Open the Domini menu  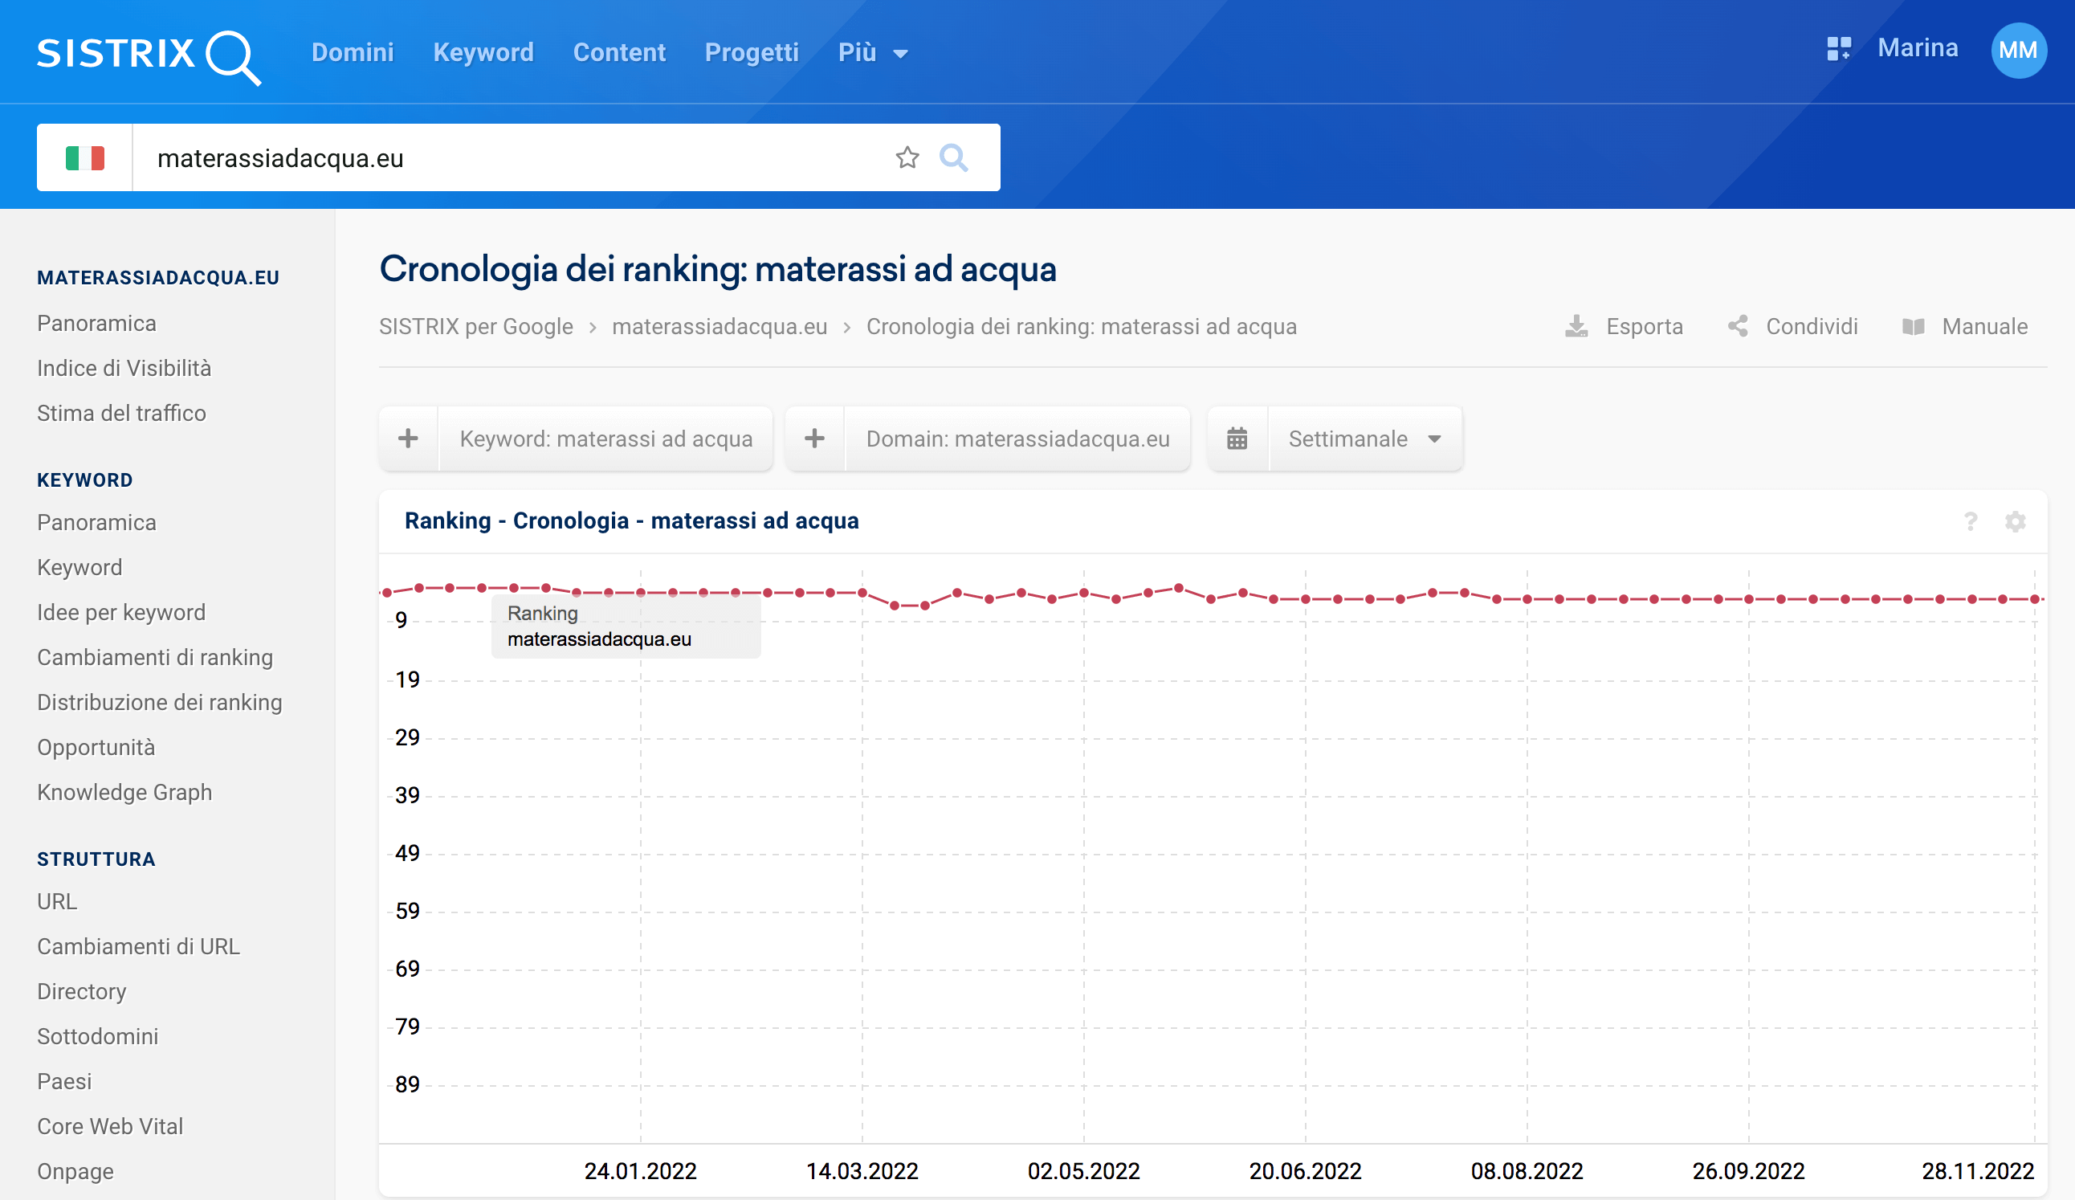[353, 52]
